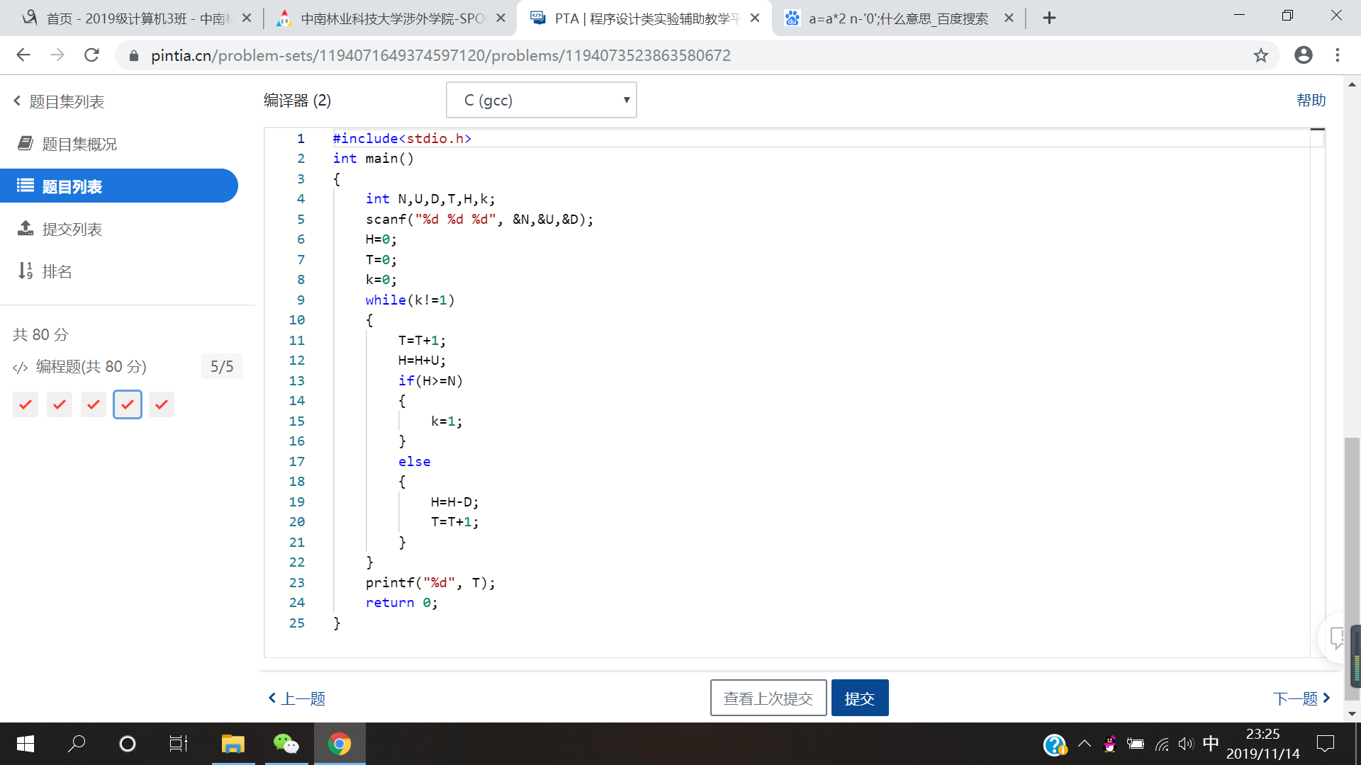Switch to the 百度搜索 browser tab
1361x765 pixels.
click(897, 18)
